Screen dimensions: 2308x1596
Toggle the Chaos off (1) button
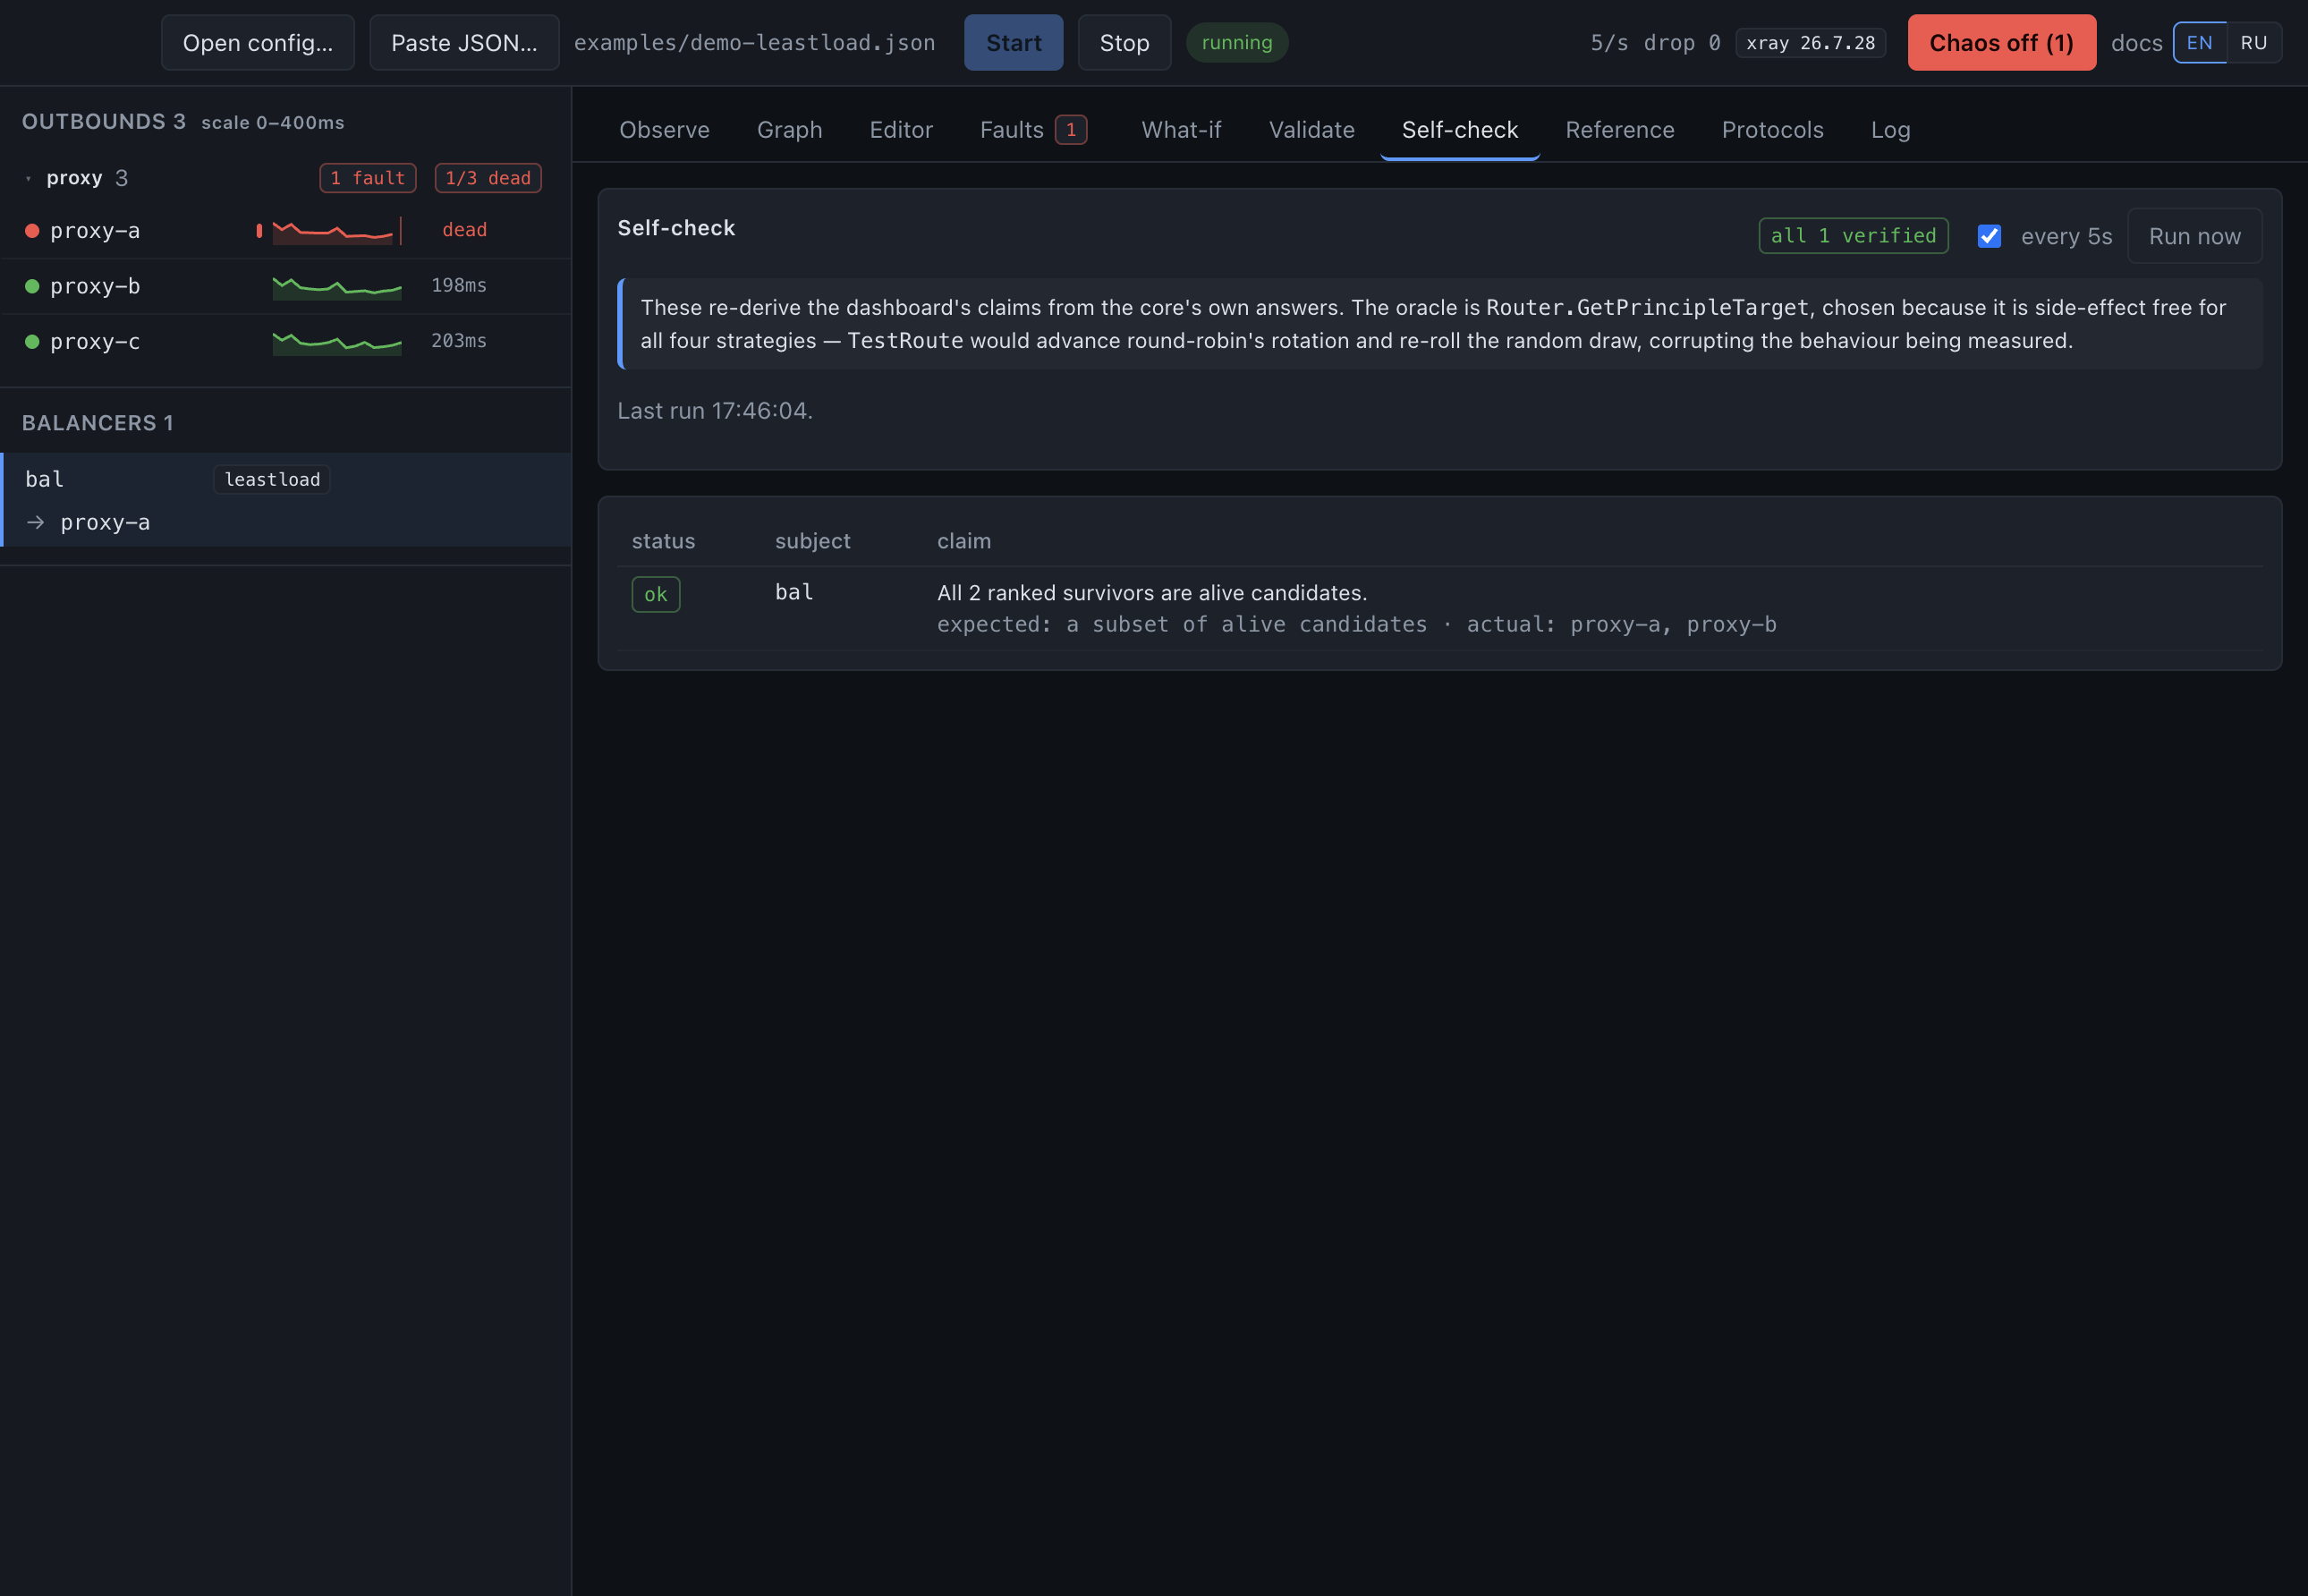[2001, 43]
